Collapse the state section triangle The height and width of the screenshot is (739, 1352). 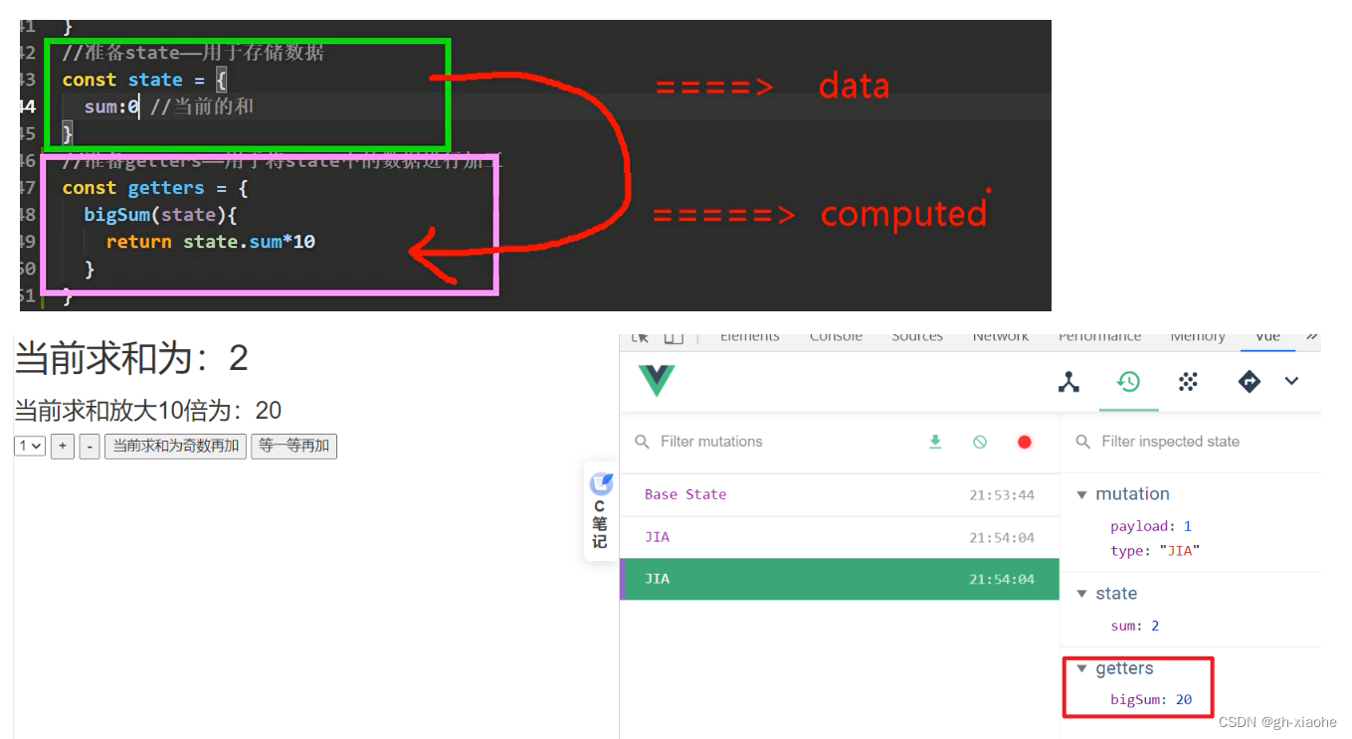[x=1082, y=594]
